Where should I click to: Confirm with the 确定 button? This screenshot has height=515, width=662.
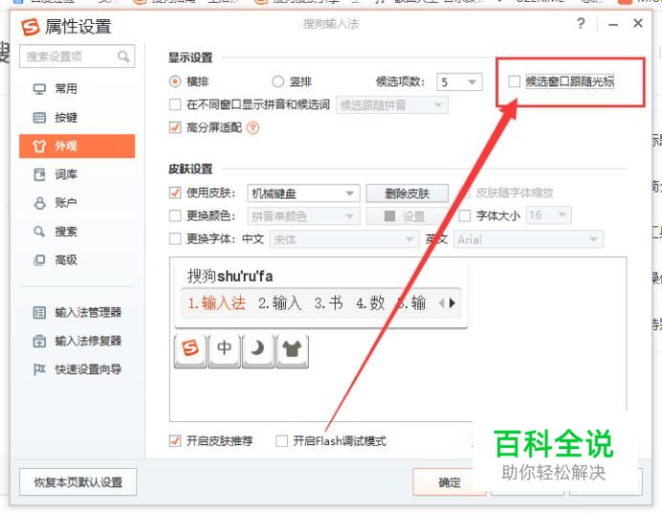tap(449, 482)
